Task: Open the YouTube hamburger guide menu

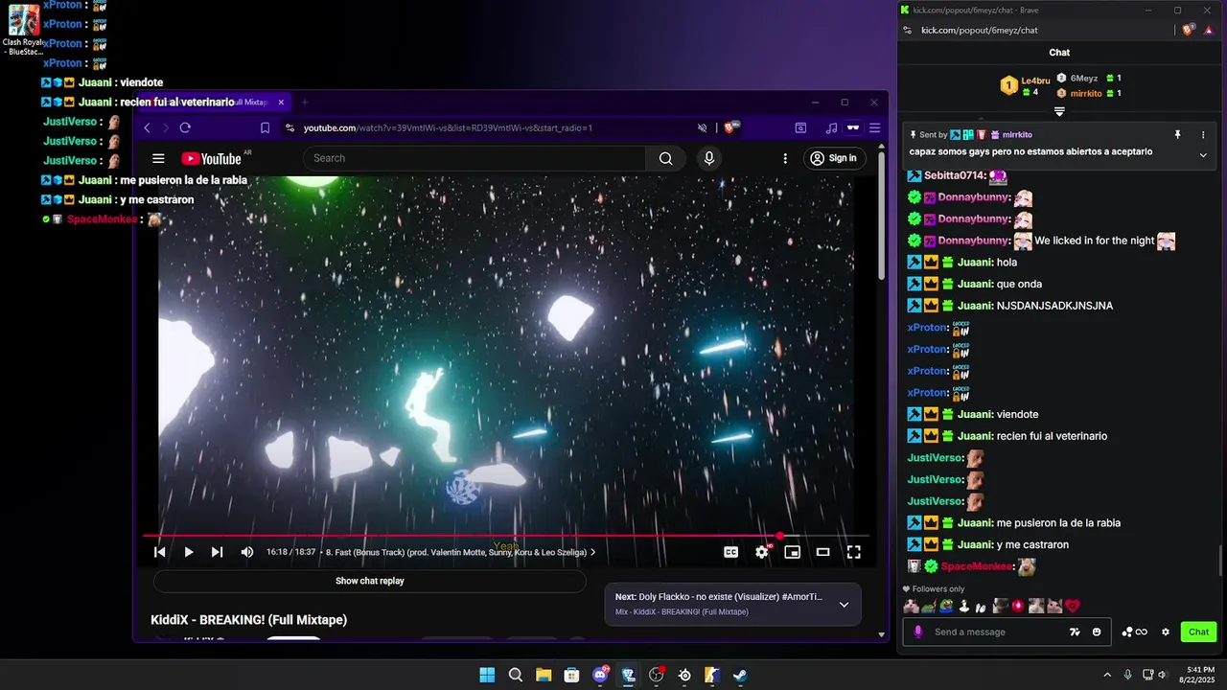Action: [158, 158]
